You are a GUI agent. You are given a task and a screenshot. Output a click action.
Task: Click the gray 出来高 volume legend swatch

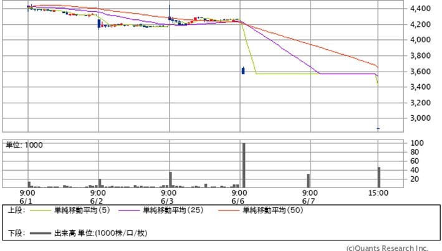40,233
